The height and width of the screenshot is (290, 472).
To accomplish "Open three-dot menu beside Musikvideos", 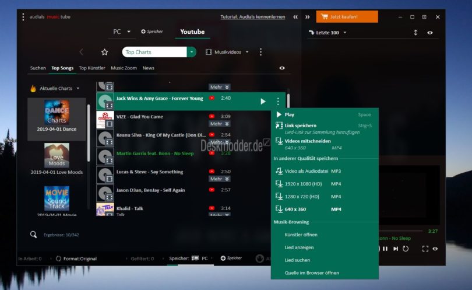I will [x=260, y=52].
